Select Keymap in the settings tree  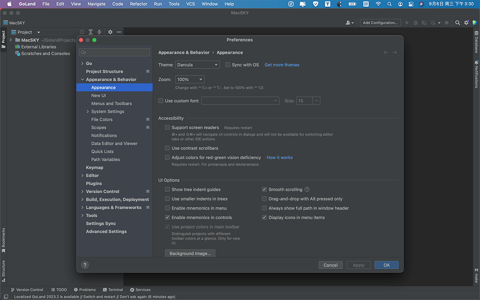pyautogui.click(x=94, y=168)
